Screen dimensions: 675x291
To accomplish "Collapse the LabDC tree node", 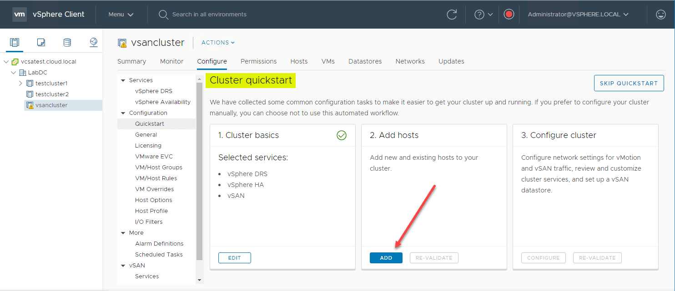I will (x=14, y=73).
